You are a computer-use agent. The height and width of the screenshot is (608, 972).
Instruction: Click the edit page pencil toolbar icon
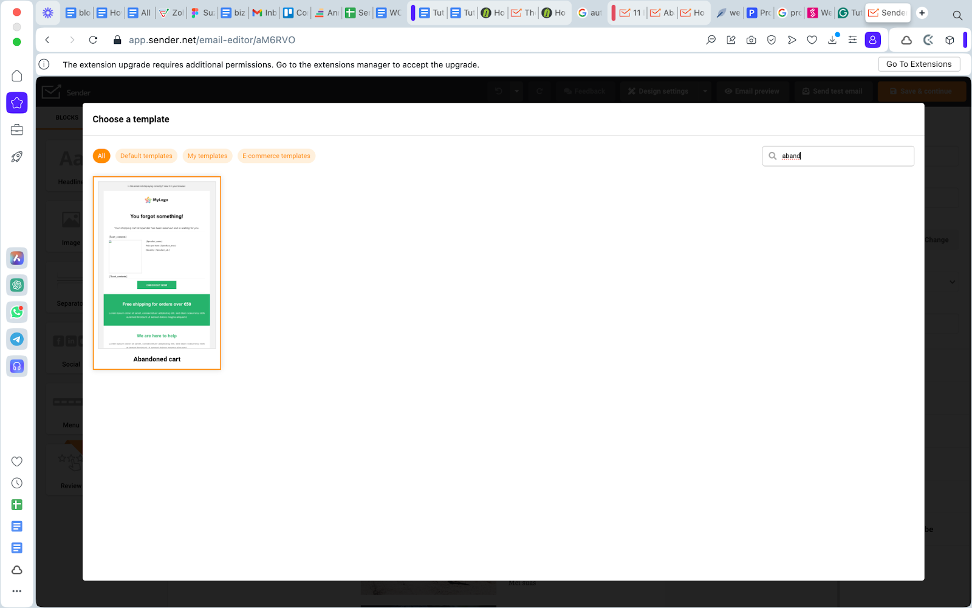(731, 40)
